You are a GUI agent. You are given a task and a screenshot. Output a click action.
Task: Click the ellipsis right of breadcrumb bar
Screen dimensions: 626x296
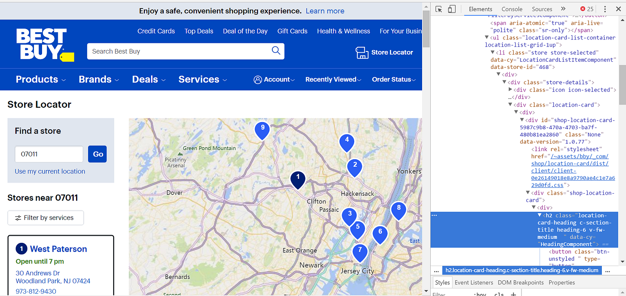point(607,271)
